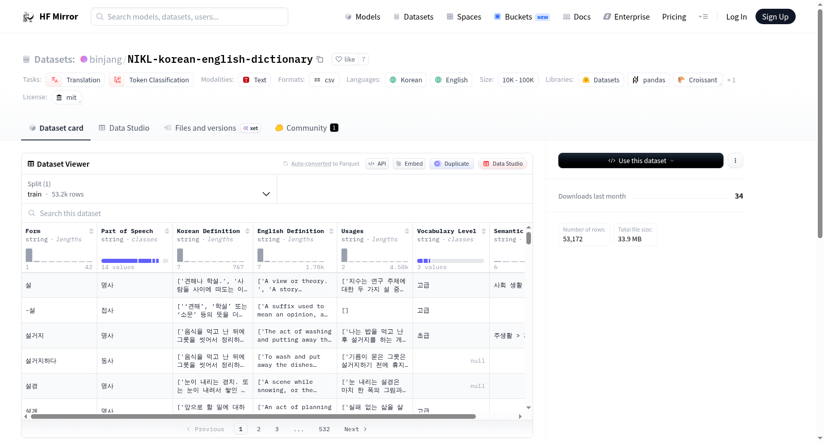Viewport: 824px width, 443px height.
Task: Open the Pricing link
Action: (674, 17)
